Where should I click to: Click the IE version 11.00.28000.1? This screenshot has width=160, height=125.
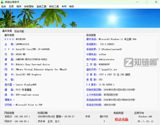(106, 85)
